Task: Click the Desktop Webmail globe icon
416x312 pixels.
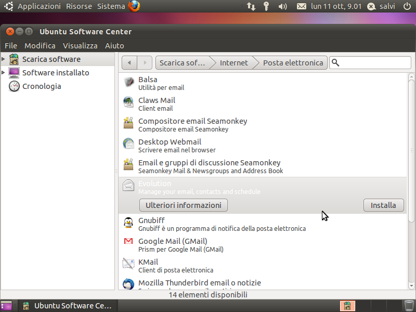Action: click(128, 144)
